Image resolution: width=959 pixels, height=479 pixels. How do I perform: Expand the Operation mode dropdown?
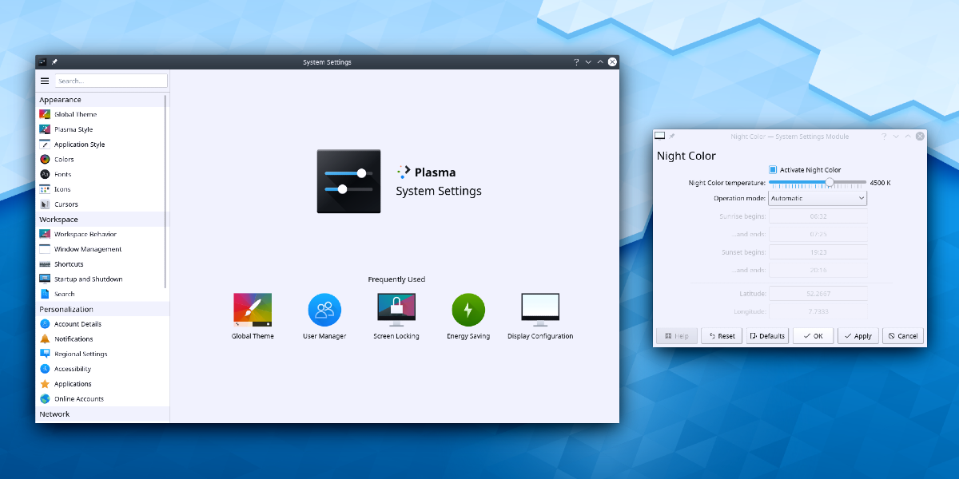coord(817,198)
